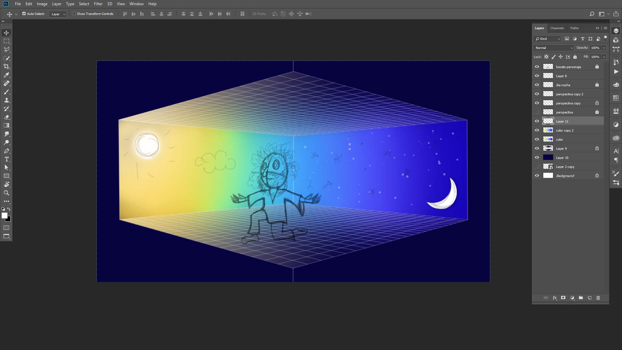This screenshot has width=622, height=350.
Task: Select the Clone Stamp tool
Action: pyautogui.click(x=6, y=100)
